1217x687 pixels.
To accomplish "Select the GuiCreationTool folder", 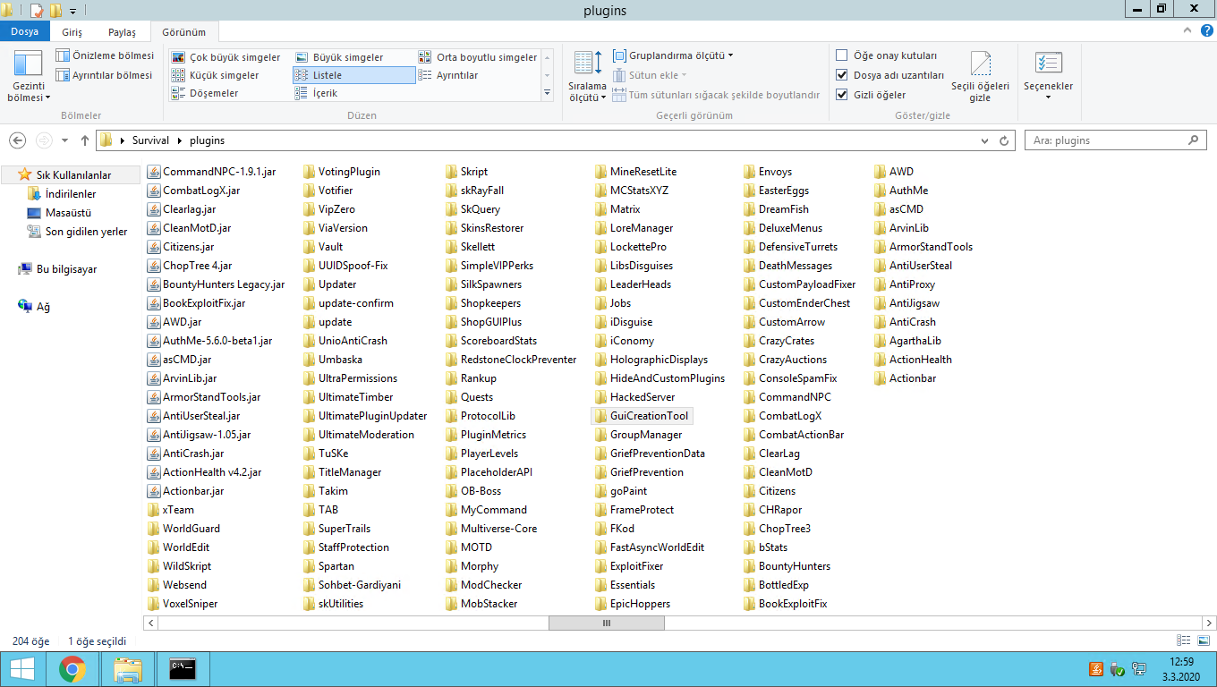I will click(x=642, y=416).
